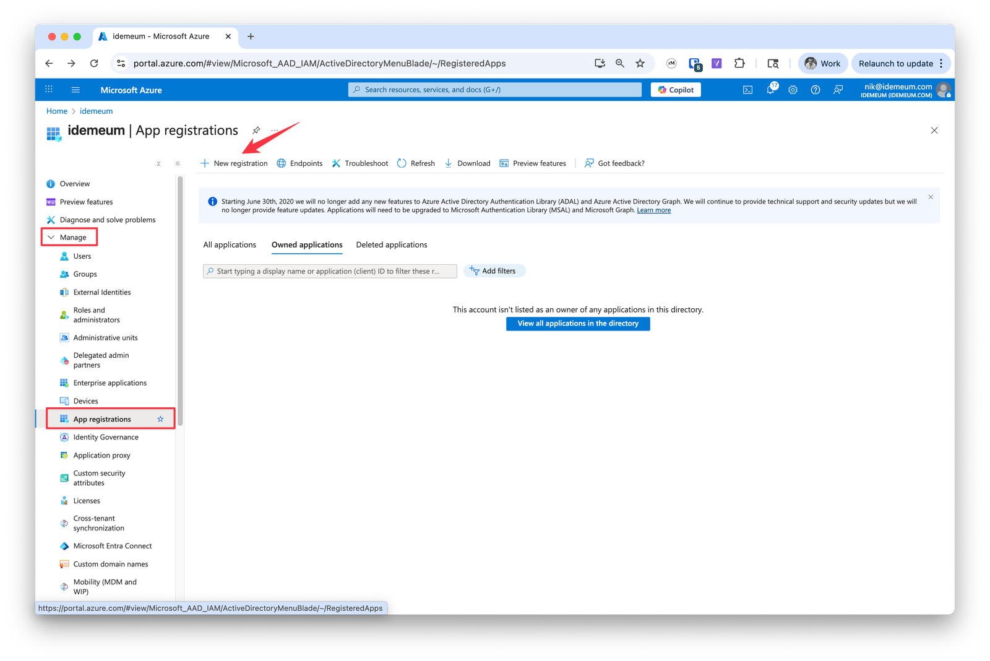Click Got feedback? in the toolbar
The height and width of the screenshot is (661, 990).
coord(614,163)
